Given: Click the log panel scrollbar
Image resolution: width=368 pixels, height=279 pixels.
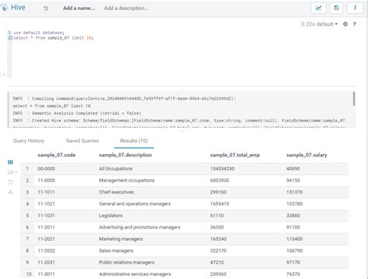Looking at the screenshot, I should click(354, 98).
